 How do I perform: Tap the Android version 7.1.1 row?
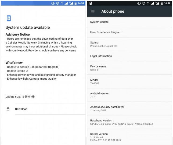point(129,95)
